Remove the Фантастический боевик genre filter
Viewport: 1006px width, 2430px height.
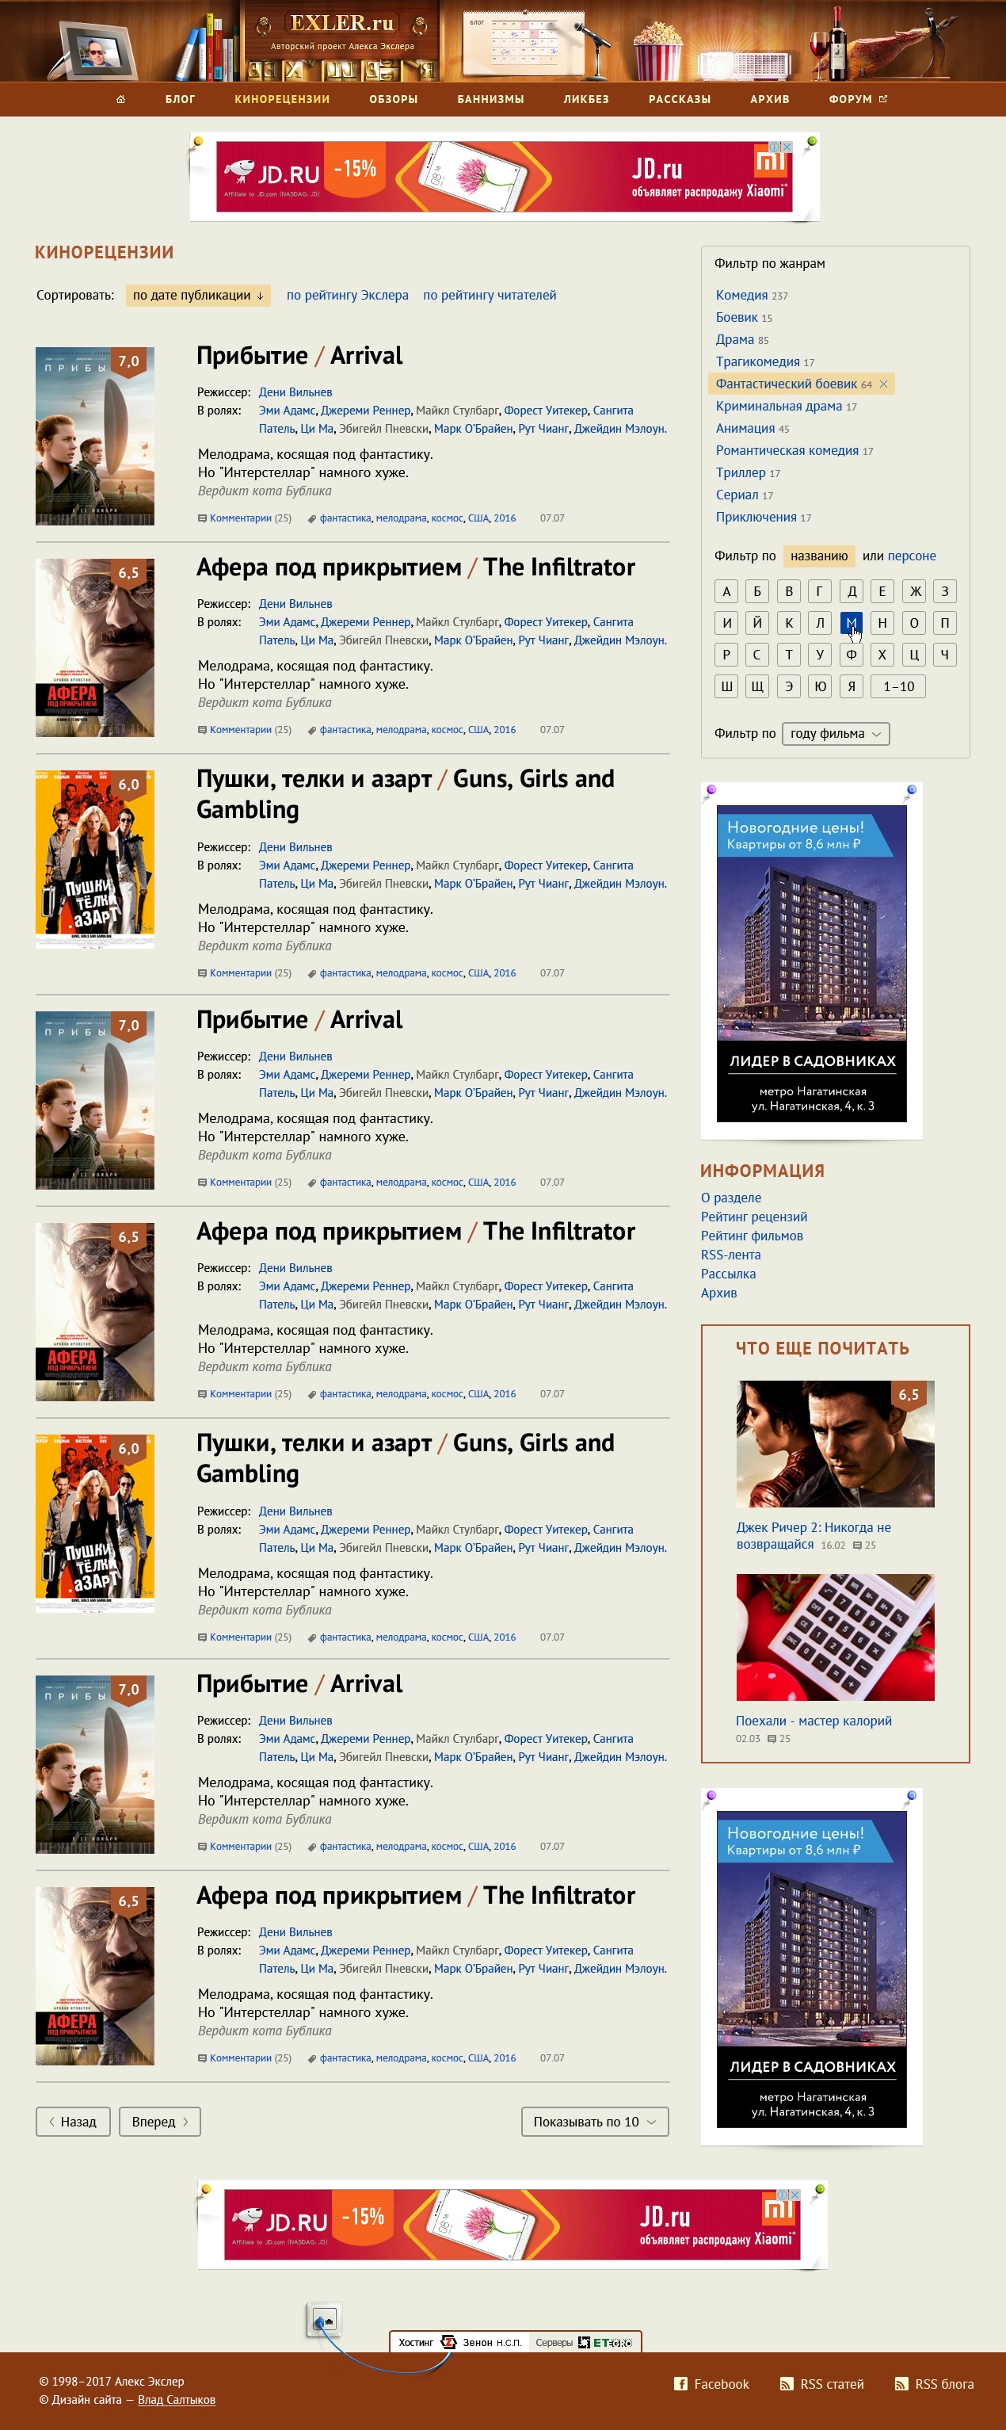coord(883,384)
